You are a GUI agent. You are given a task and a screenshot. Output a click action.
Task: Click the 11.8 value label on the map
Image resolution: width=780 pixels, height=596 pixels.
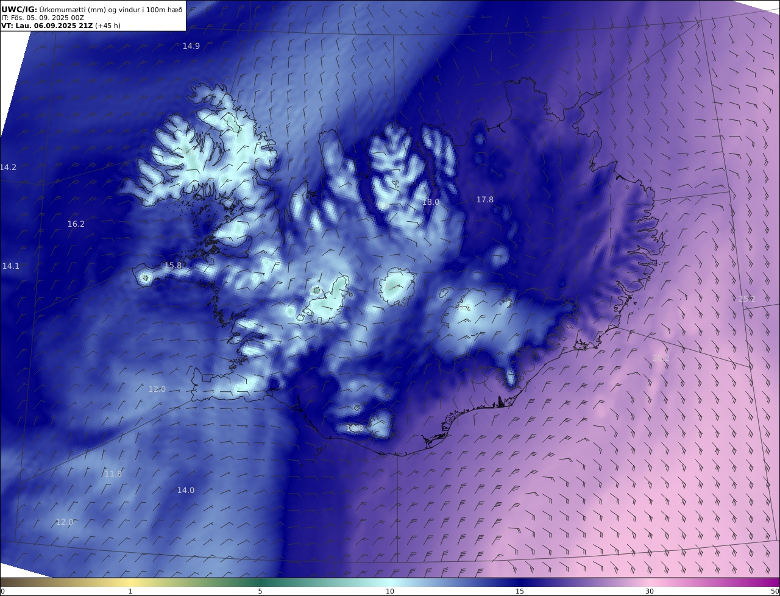pos(113,474)
